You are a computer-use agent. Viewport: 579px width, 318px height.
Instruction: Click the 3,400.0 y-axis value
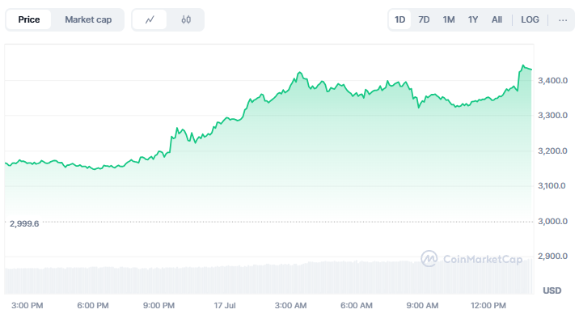click(x=553, y=81)
